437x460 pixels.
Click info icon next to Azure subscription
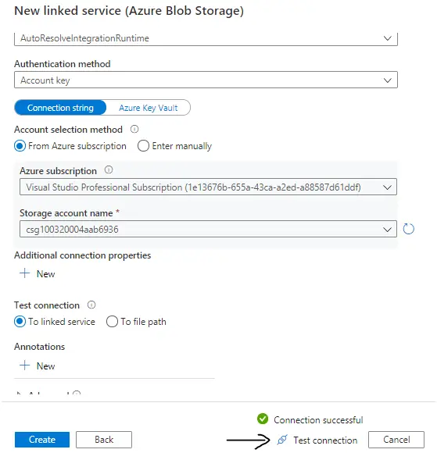pyautogui.click(x=109, y=170)
